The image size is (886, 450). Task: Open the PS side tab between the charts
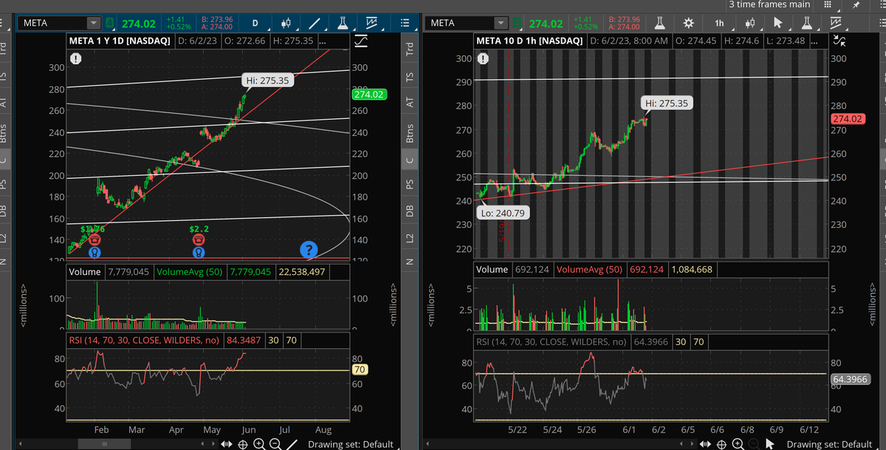click(411, 184)
